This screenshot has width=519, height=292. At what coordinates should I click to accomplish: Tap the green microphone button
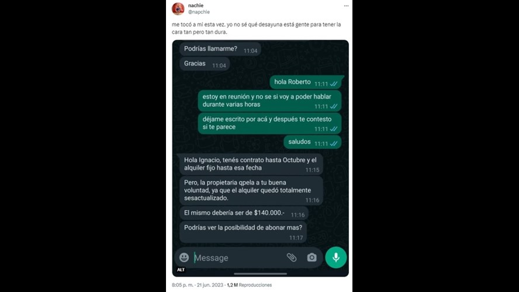336,258
